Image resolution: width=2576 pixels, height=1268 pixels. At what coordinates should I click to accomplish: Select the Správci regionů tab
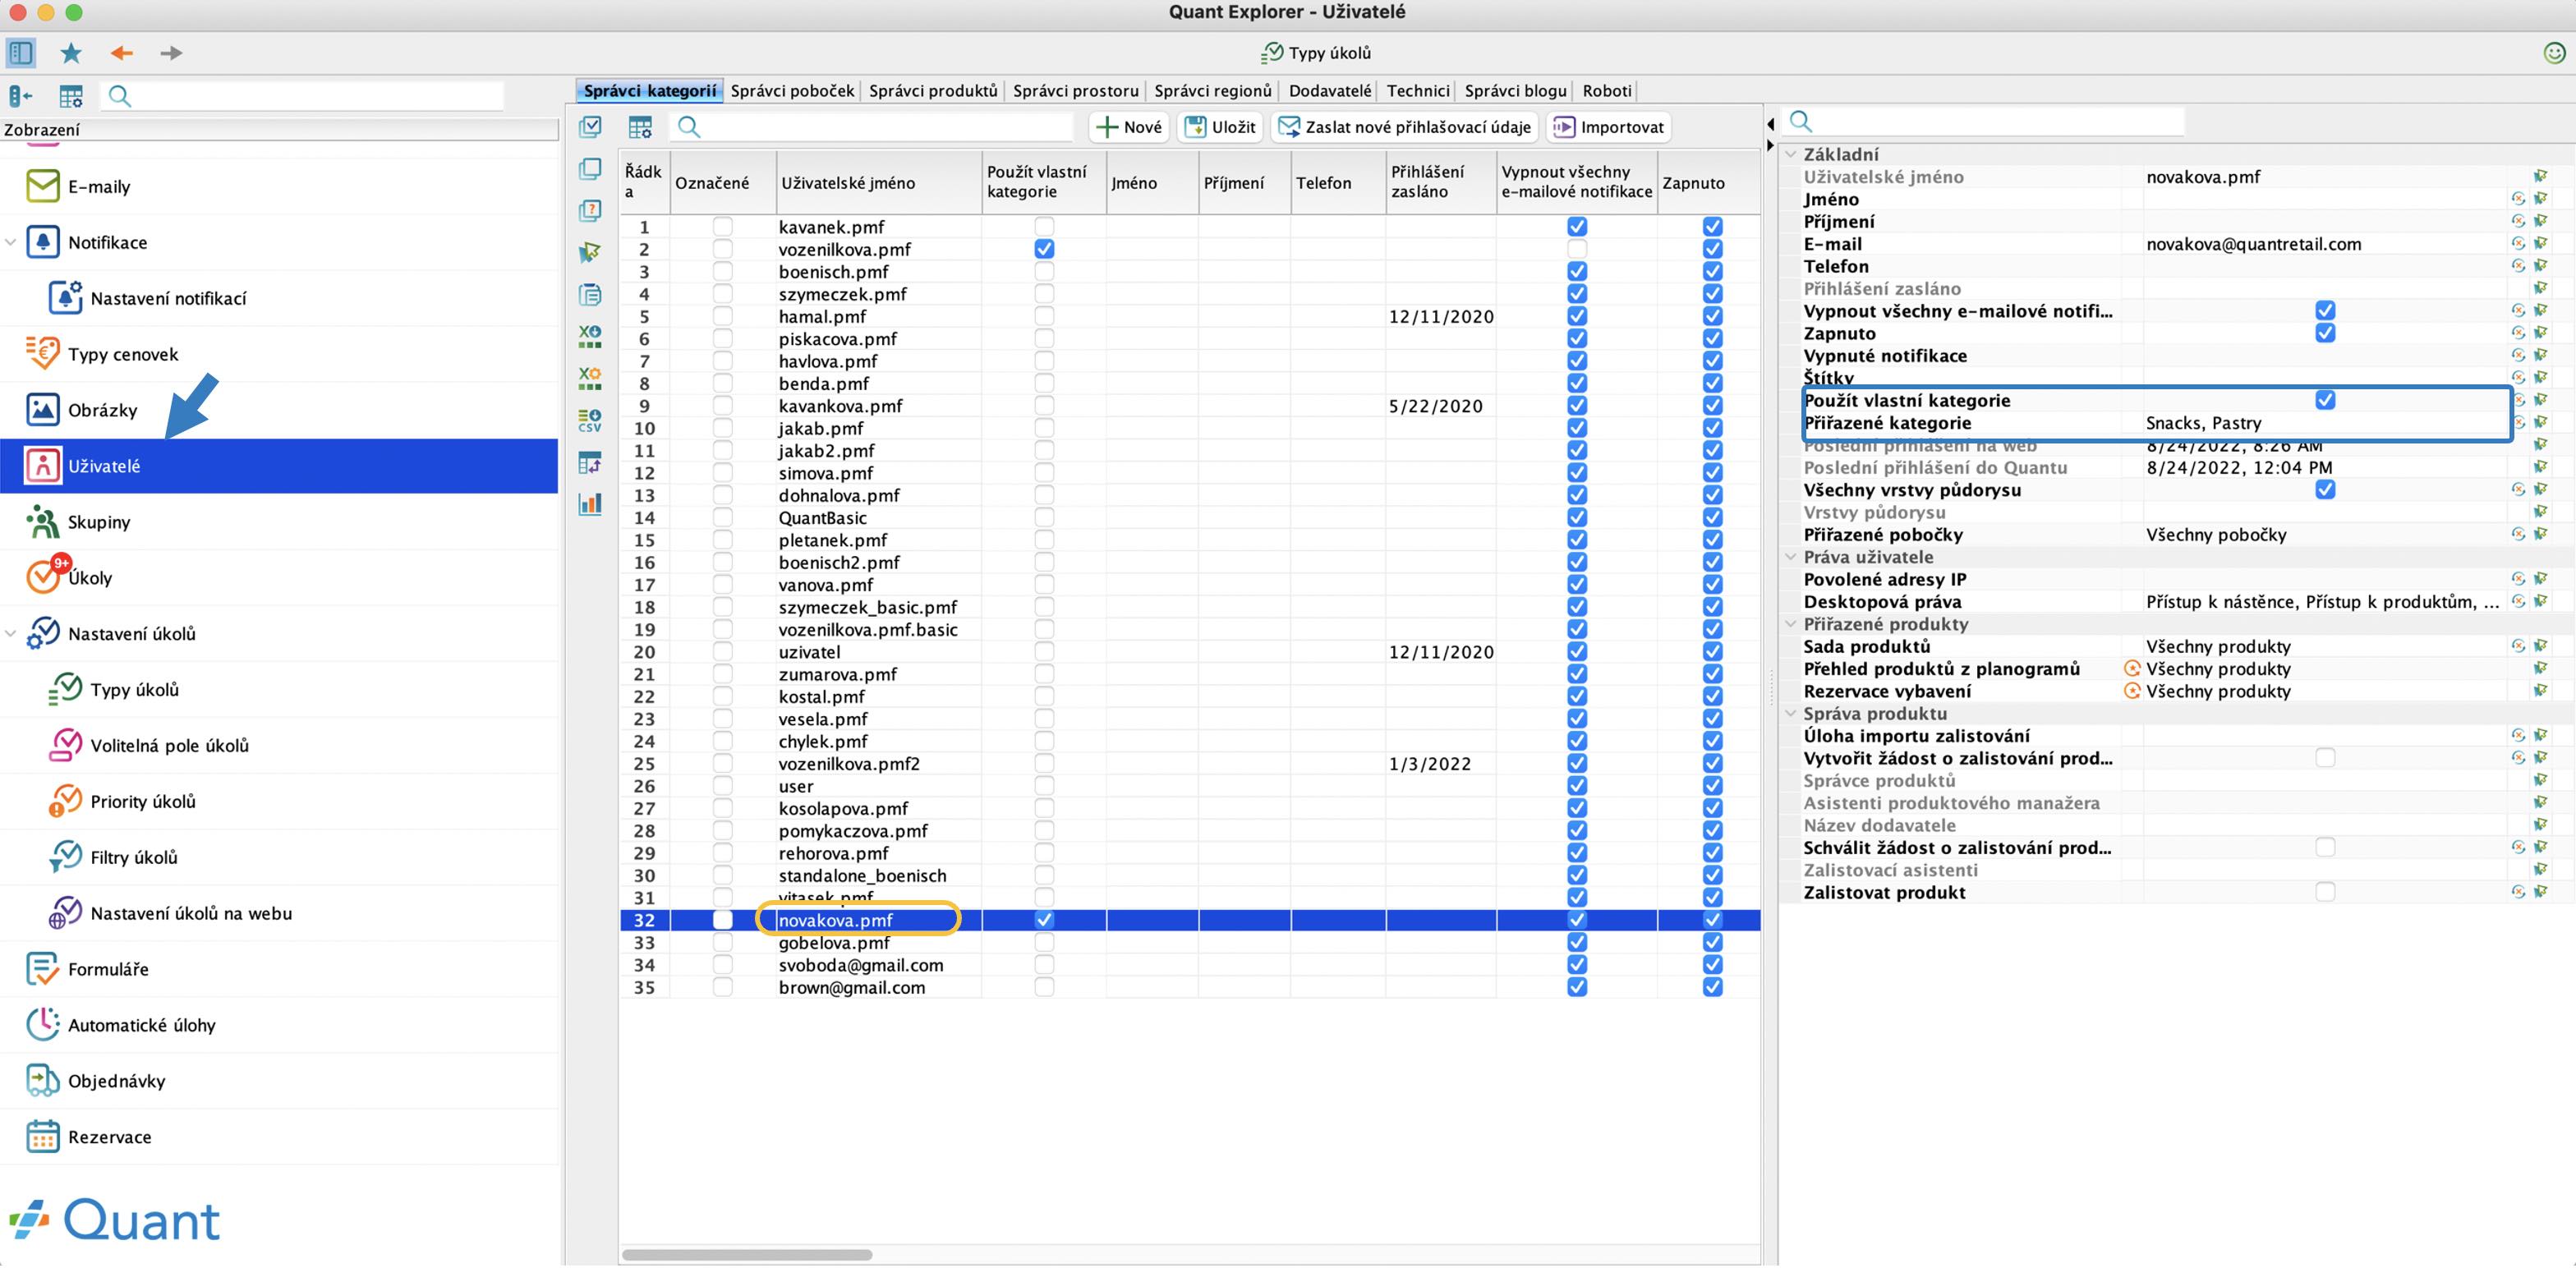point(1212,90)
